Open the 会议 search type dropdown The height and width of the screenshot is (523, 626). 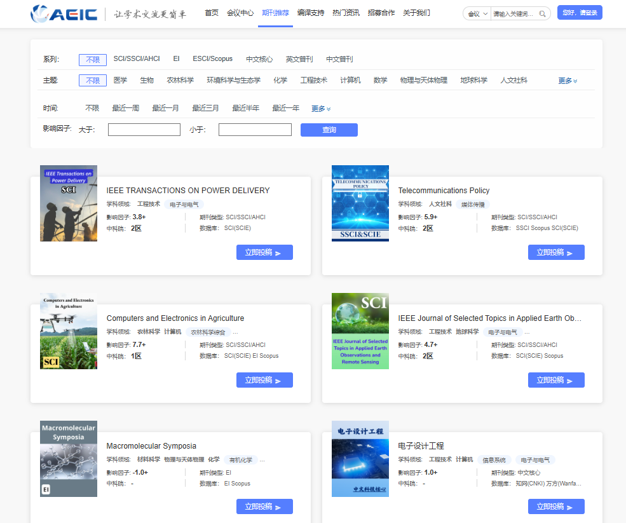[x=477, y=13]
